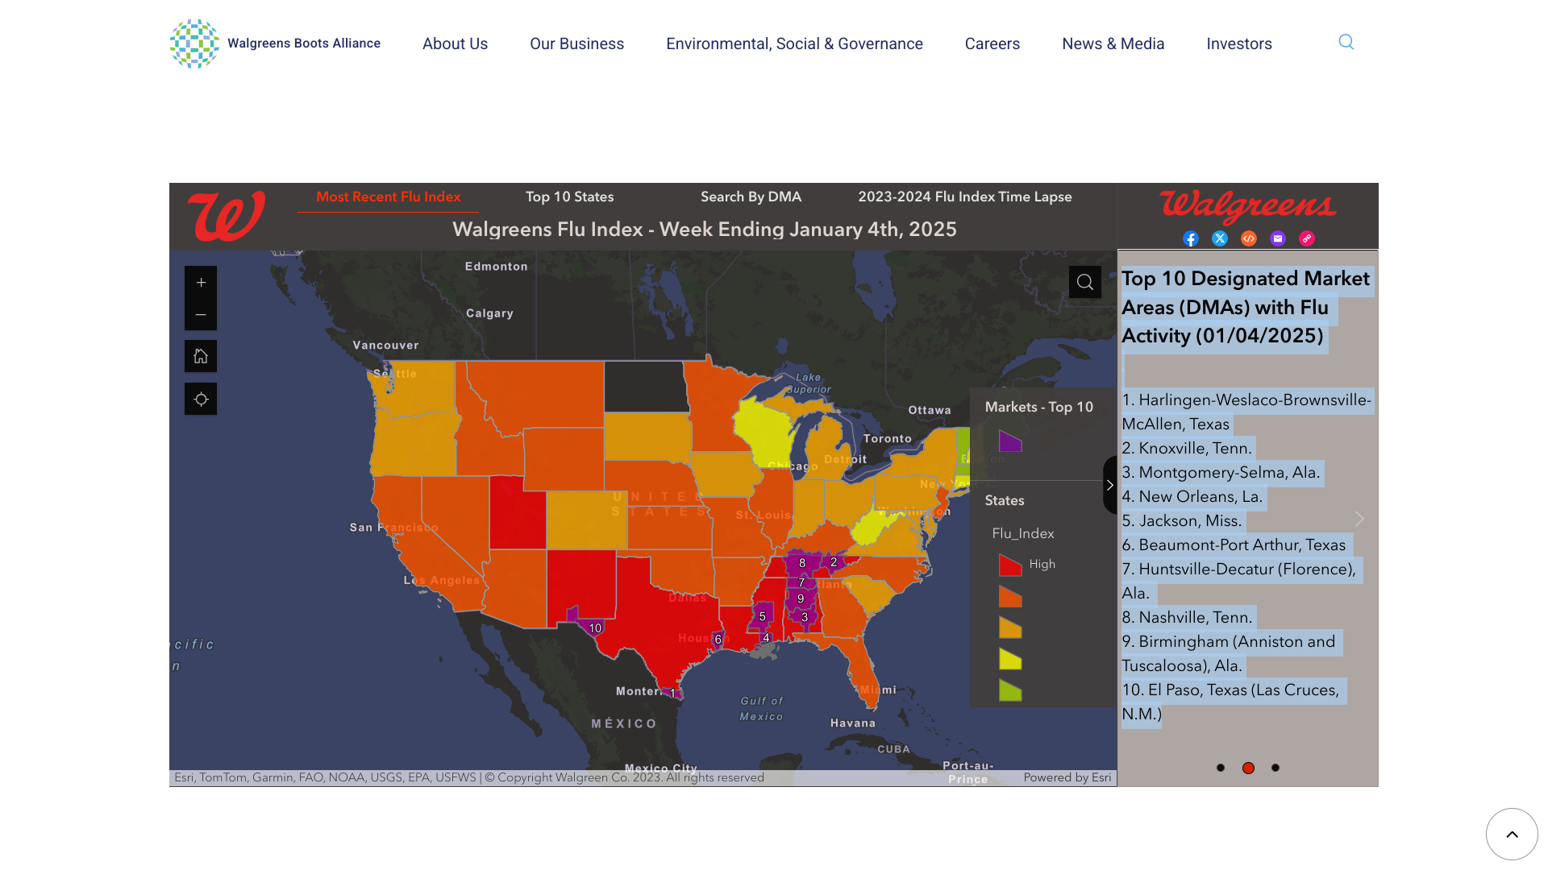This screenshot has height=870, width=1548.
Task: Select the first carousel slide dot
Action: tap(1221, 768)
